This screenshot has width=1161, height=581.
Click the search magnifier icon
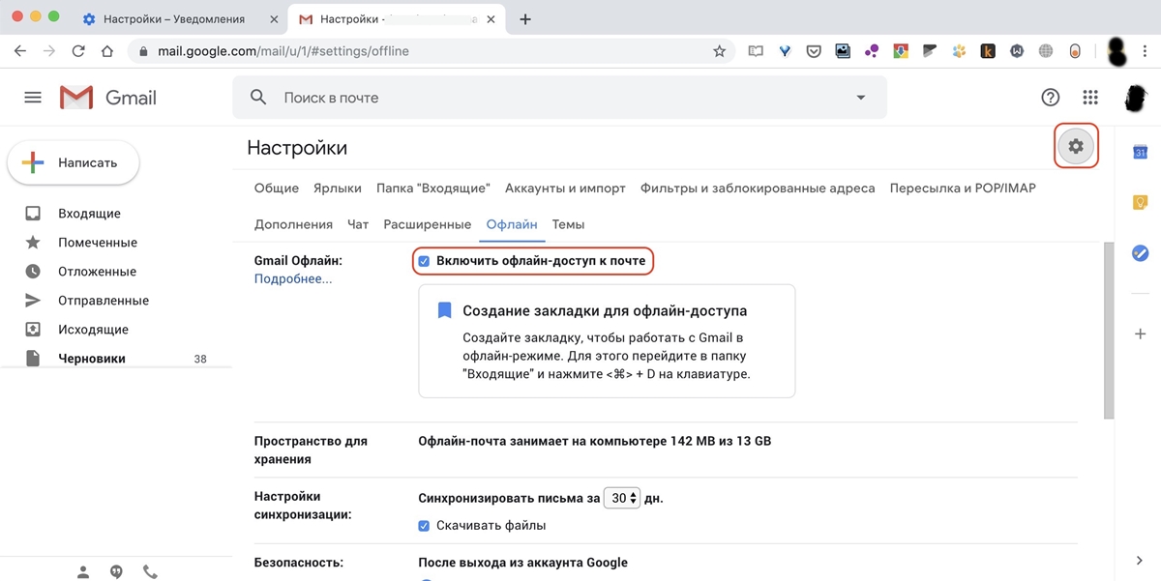(x=258, y=98)
